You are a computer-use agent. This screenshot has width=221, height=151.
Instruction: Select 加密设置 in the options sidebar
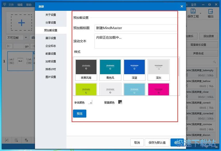coord(51,61)
